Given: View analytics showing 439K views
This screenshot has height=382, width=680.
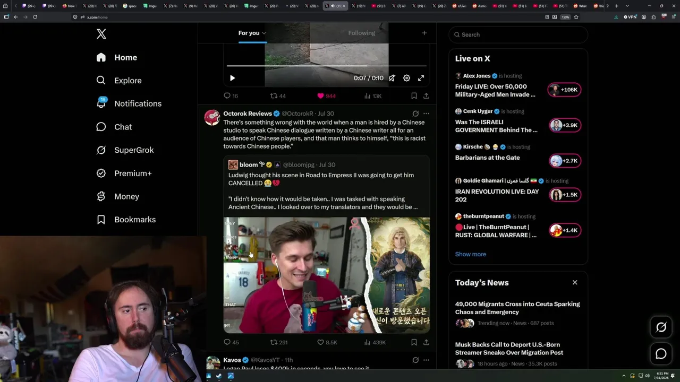Looking at the screenshot, I should tap(375, 342).
